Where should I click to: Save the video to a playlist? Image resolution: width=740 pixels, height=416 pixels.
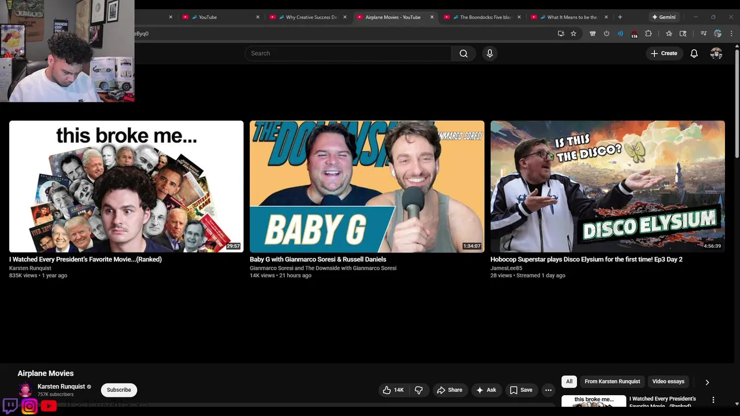coord(521,390)
